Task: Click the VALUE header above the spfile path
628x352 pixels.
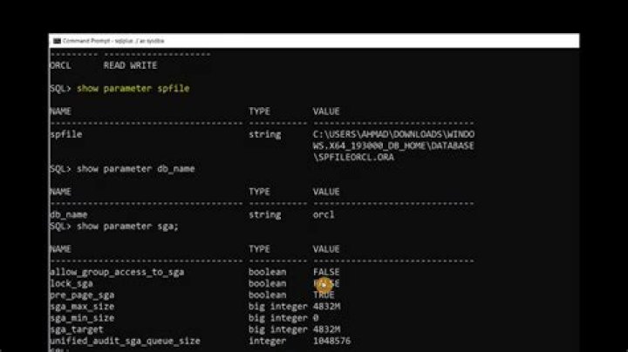Action: click(326, 112)
